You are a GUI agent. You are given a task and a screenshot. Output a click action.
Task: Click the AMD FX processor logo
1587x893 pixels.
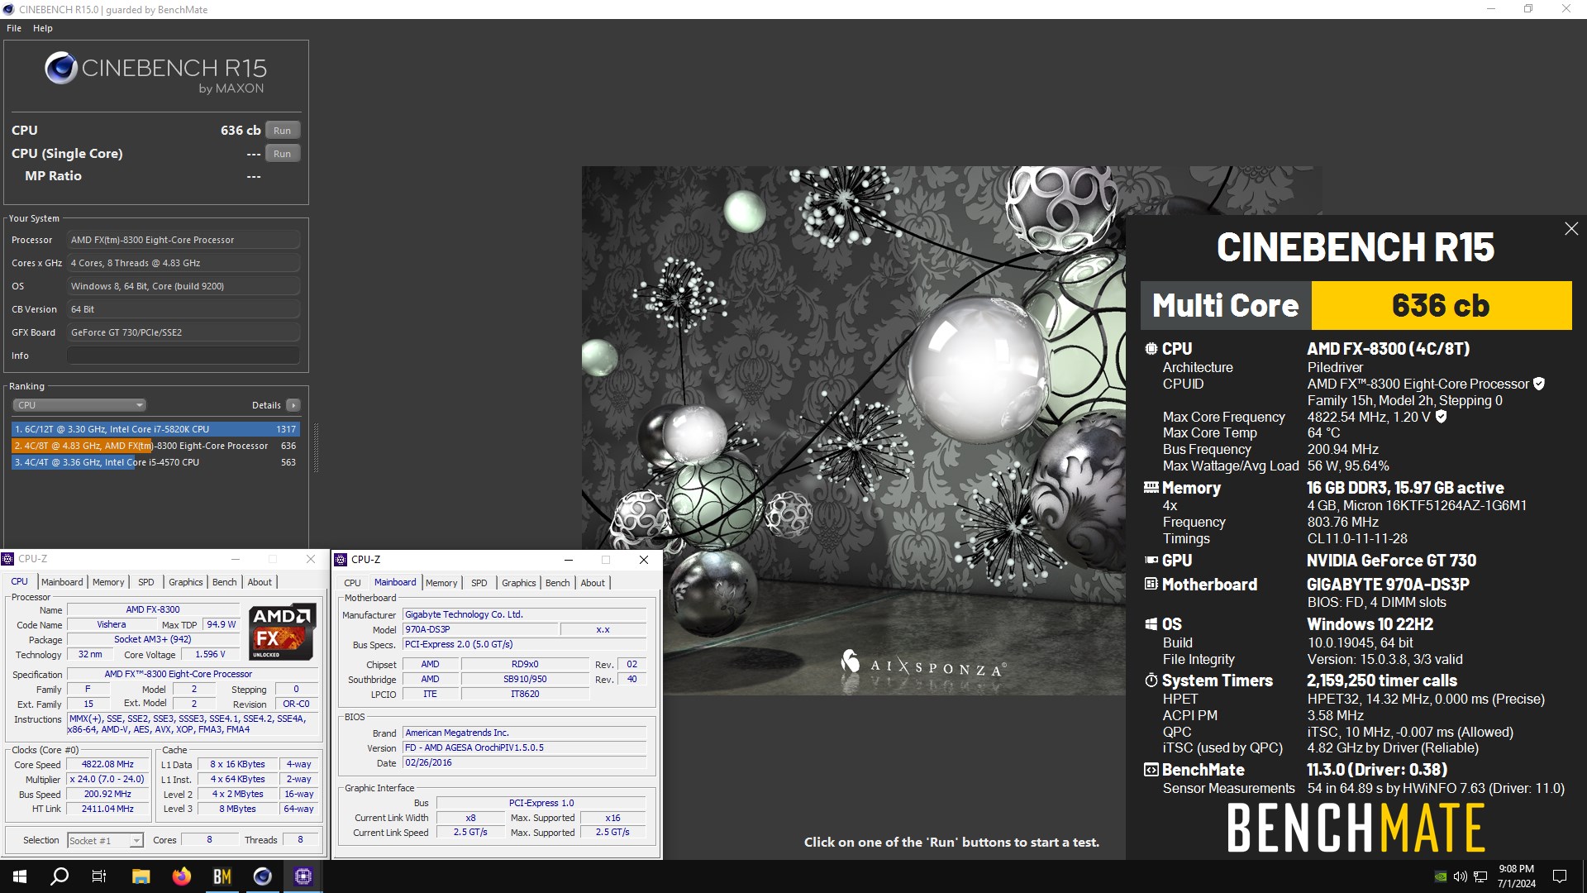click(282, 633)
